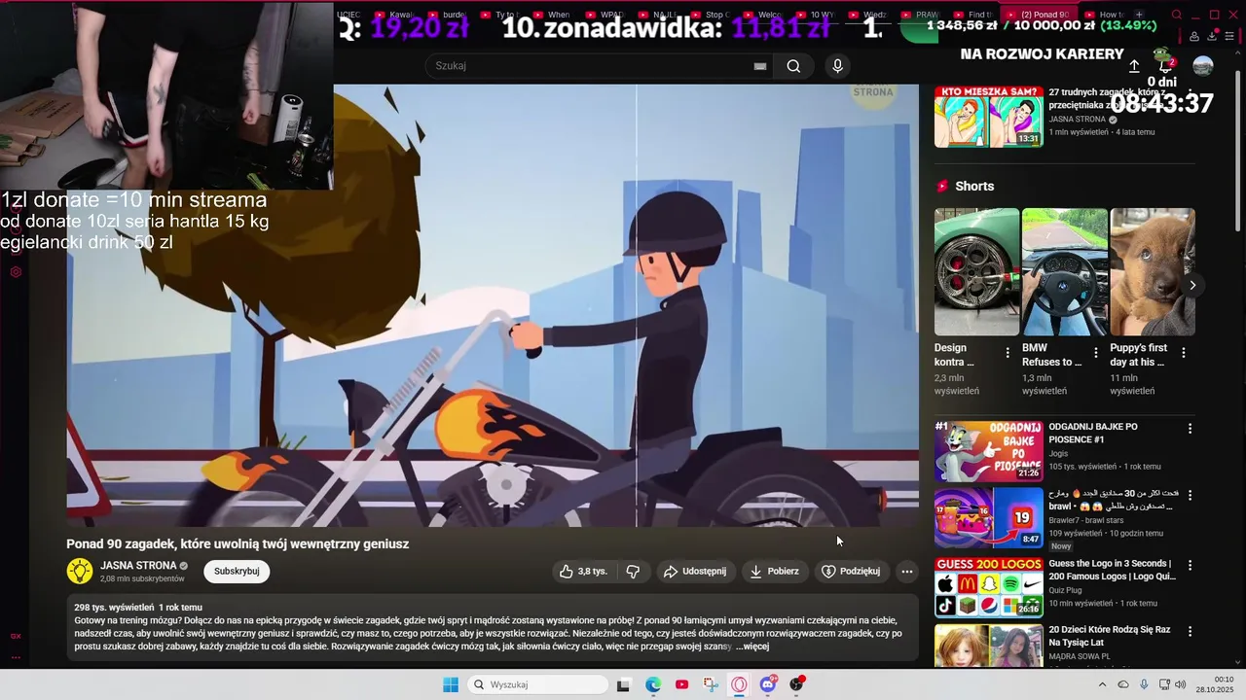Open 'Design kontra' short thumbnail
This screenshot has width=1246, height=700.
coord(977,272)
